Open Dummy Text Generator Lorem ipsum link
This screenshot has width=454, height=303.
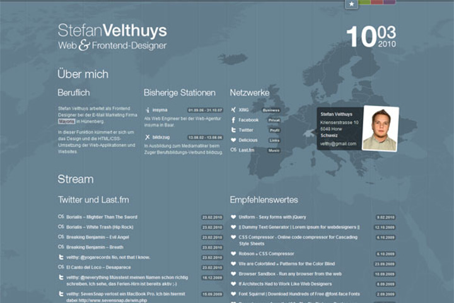point(299,227)
